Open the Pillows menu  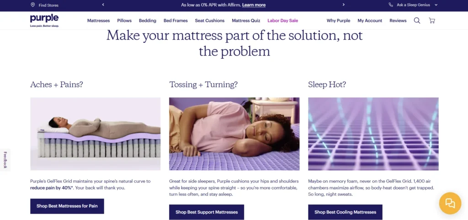click(x=124, y=20)
